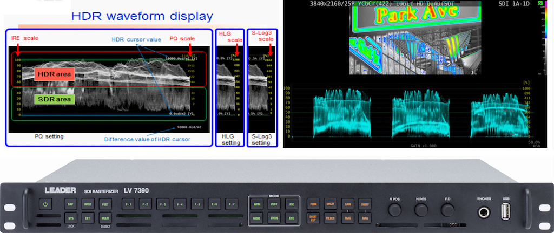Switch to STATUS mode
This screenshot has width=554, height=233.
click(x=274, y=218)
